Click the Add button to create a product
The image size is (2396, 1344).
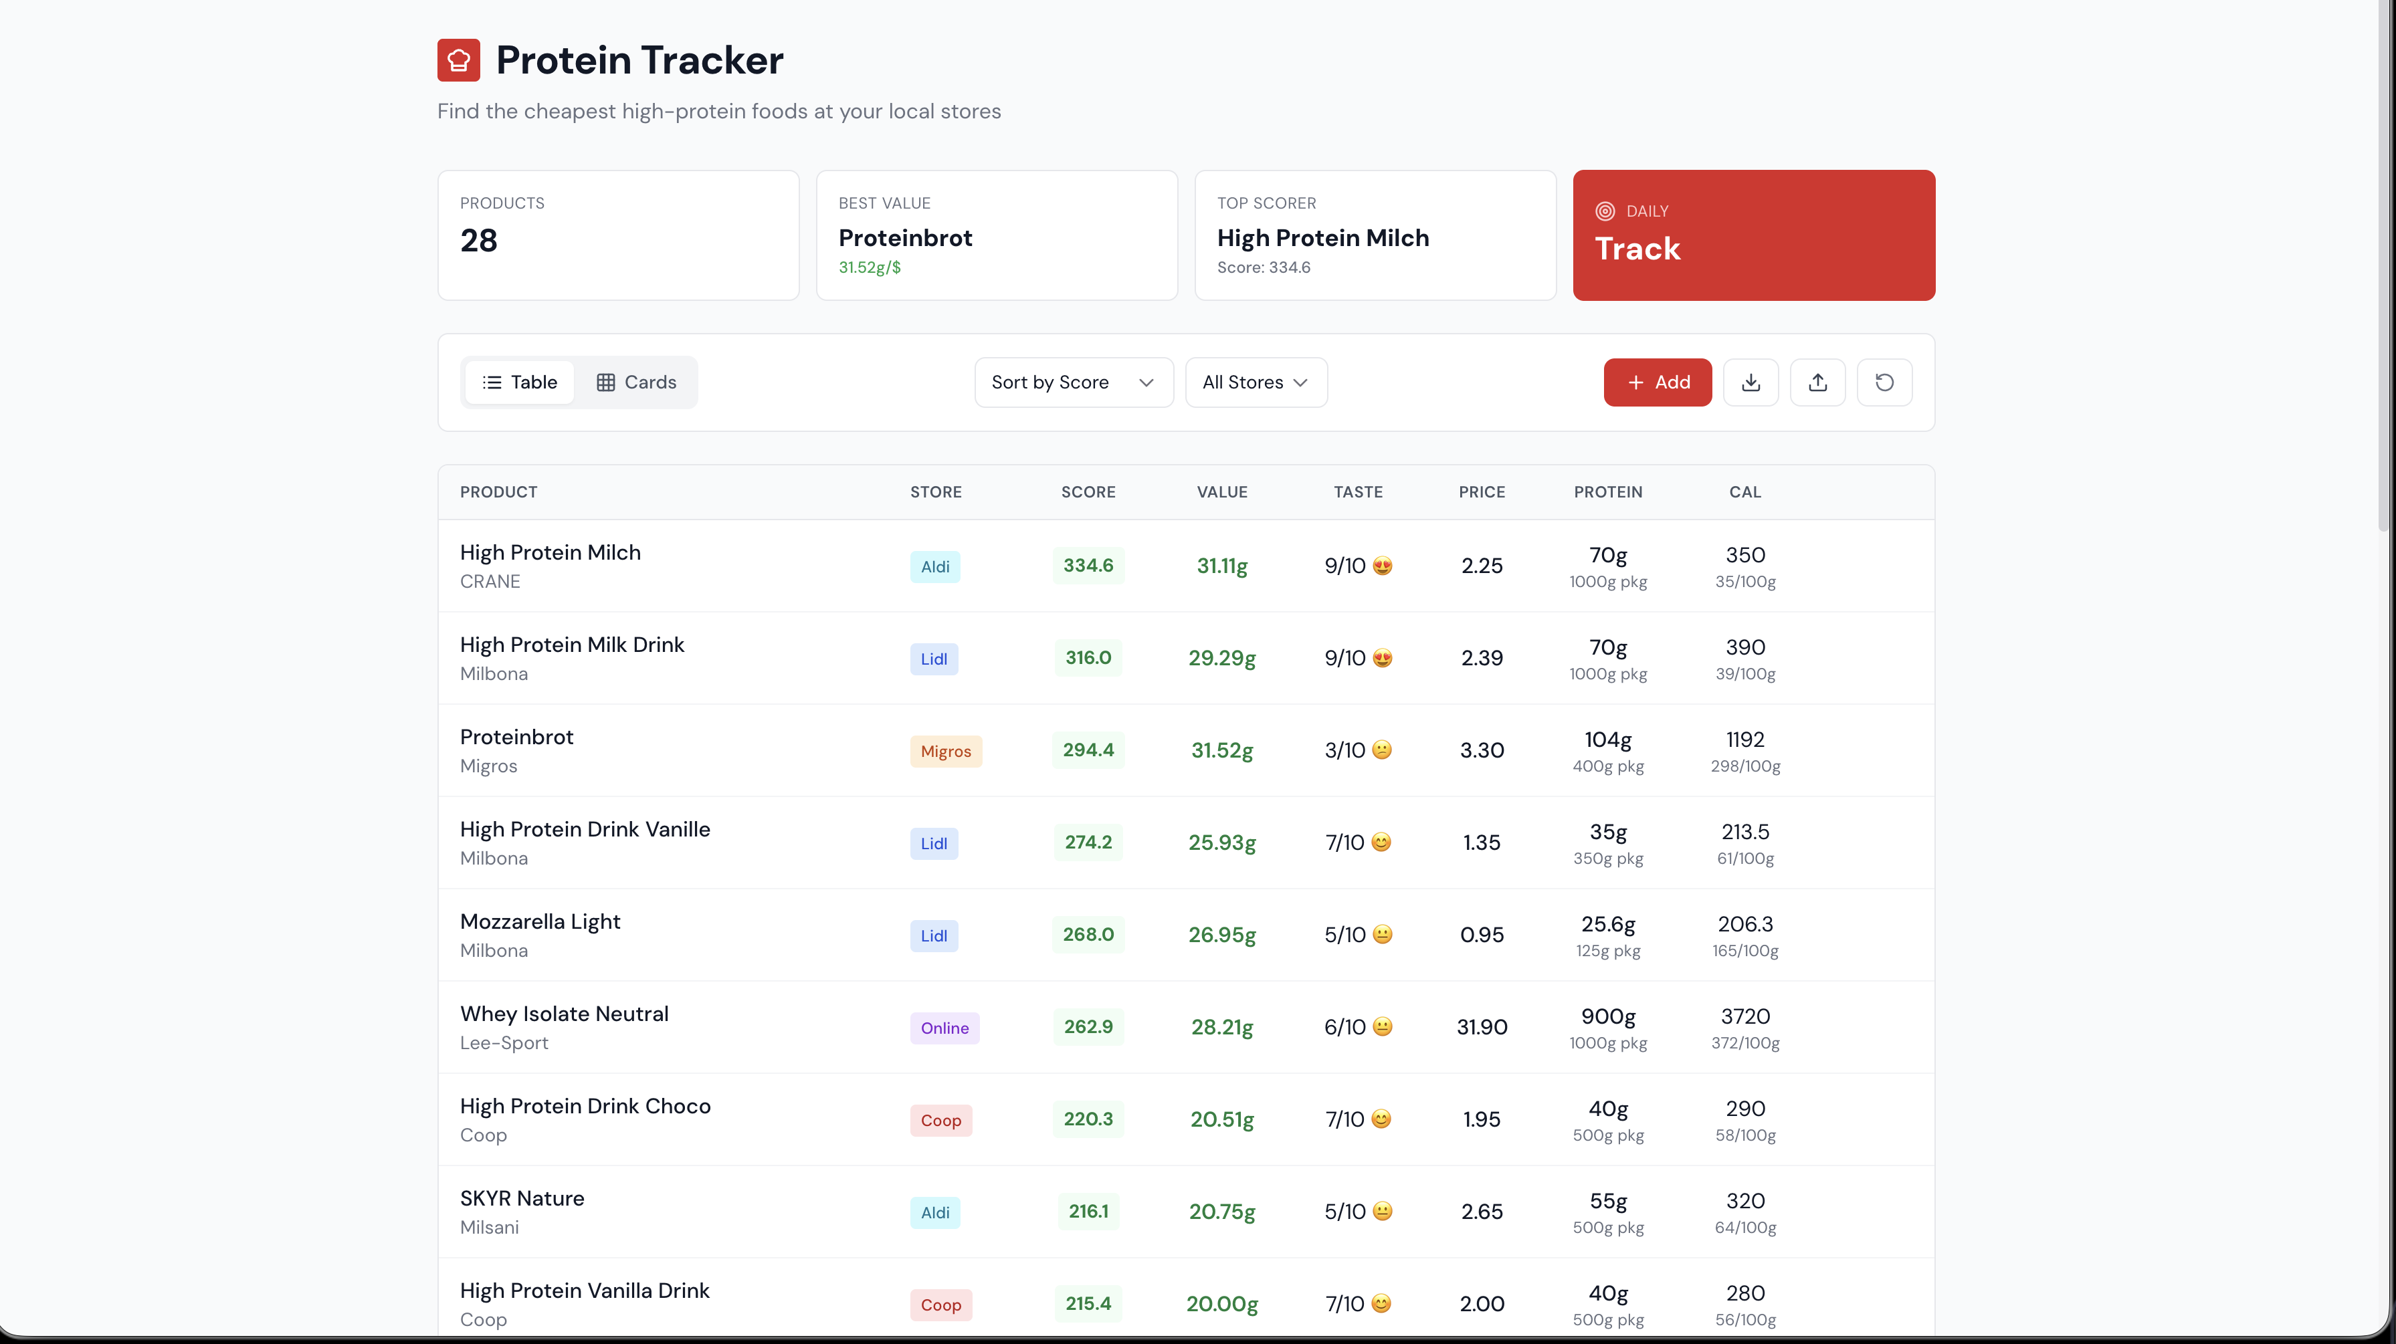[x=1658, y=382]
